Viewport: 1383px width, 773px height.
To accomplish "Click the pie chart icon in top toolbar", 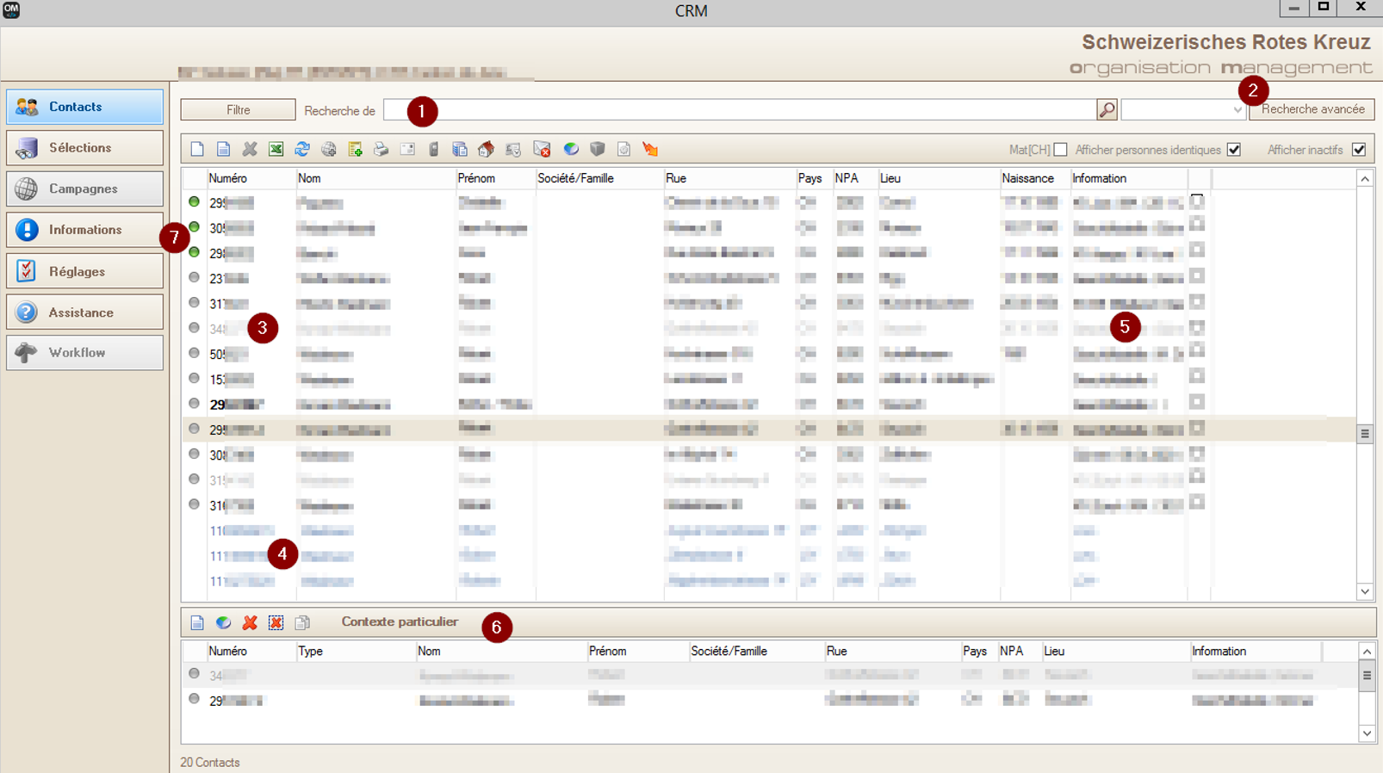I will 571,150.
